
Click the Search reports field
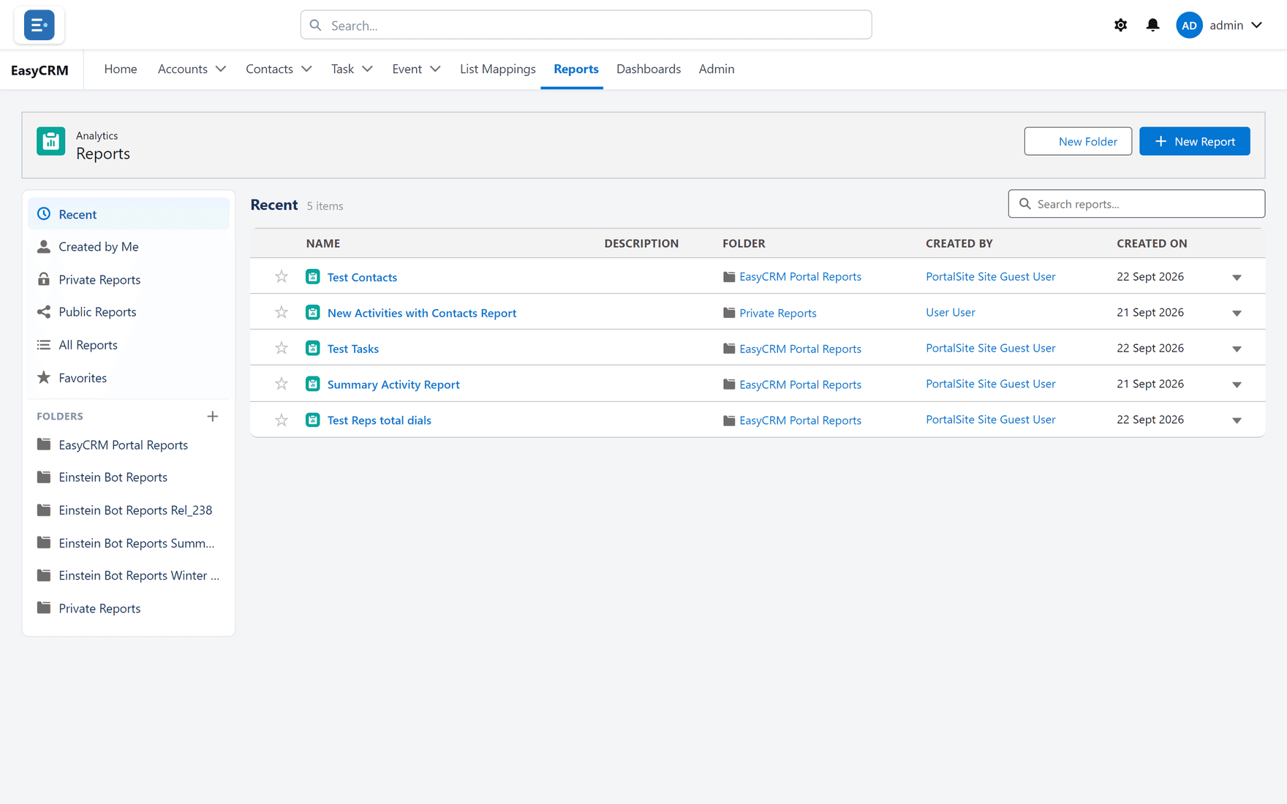[1136, 204]
